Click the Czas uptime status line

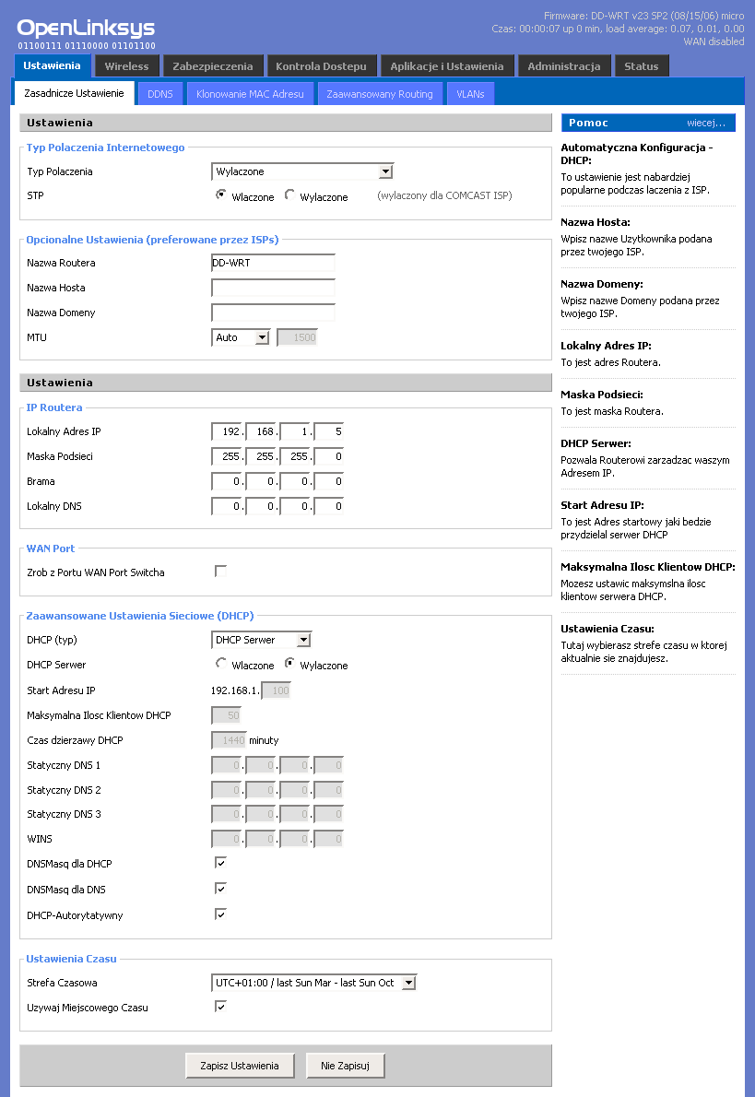tap(618, 29)
